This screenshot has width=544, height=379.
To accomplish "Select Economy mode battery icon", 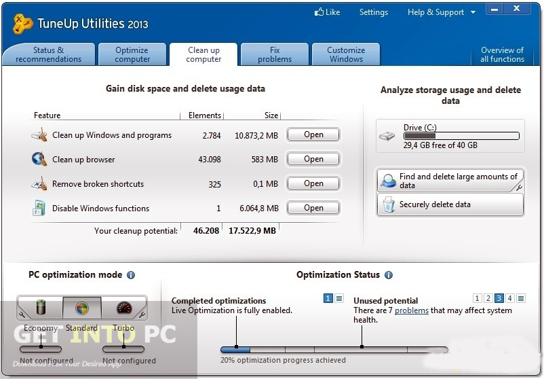I will click(x=41, y=308).
